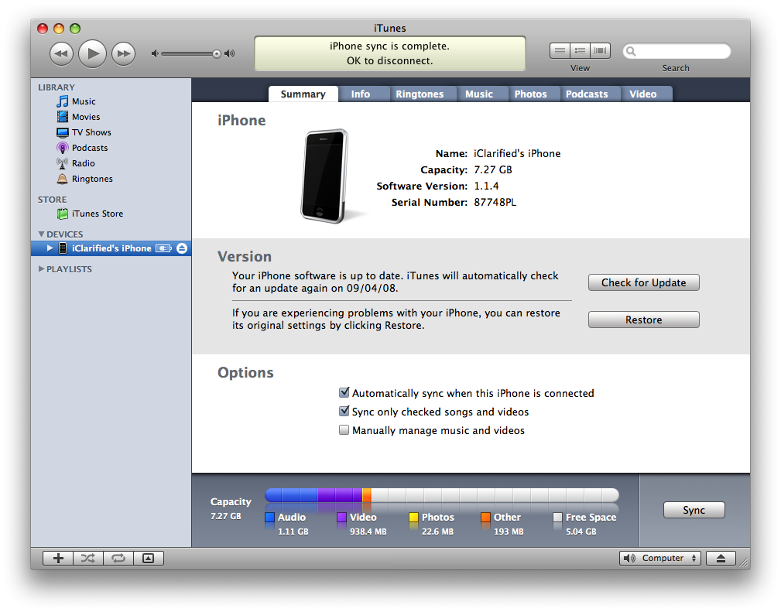Skip to the next track
Viewport: 781px width, 612px height.
[123, 53]
